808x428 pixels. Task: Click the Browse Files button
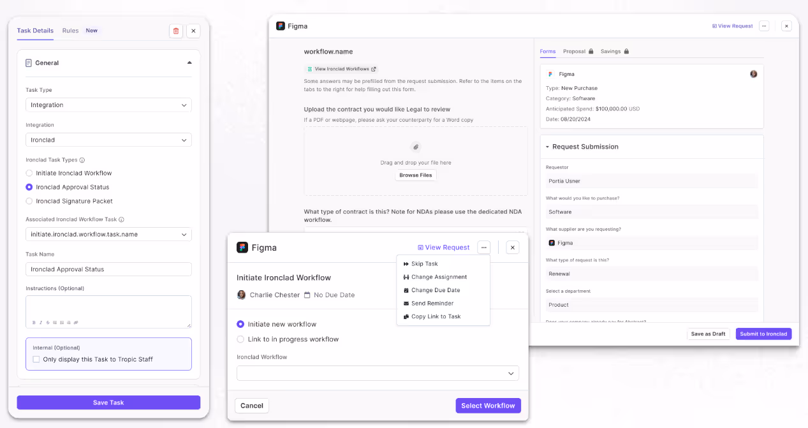[416, 175]
